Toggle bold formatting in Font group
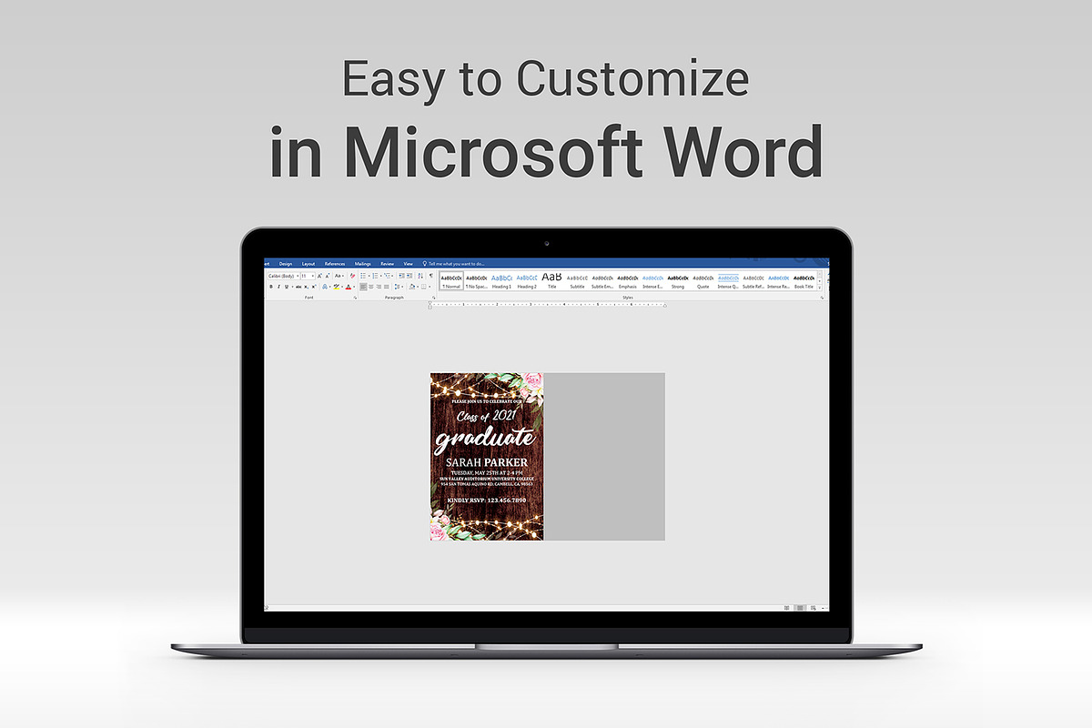This screenshot has width=1092, height=728. coord(271,287)
